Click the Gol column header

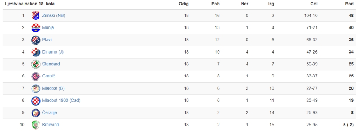[x=314, y=4]
